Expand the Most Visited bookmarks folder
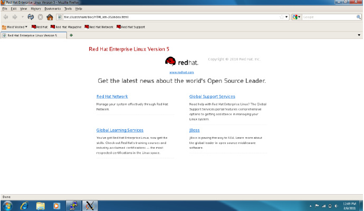This screenshot has height=211, width=364. click(15, 27)
